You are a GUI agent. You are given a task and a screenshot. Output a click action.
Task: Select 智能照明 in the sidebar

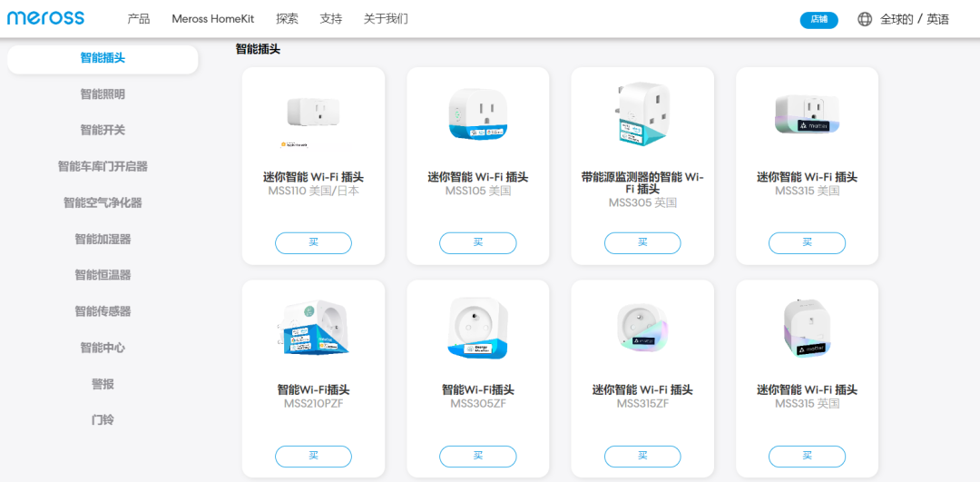coord(103,94)
